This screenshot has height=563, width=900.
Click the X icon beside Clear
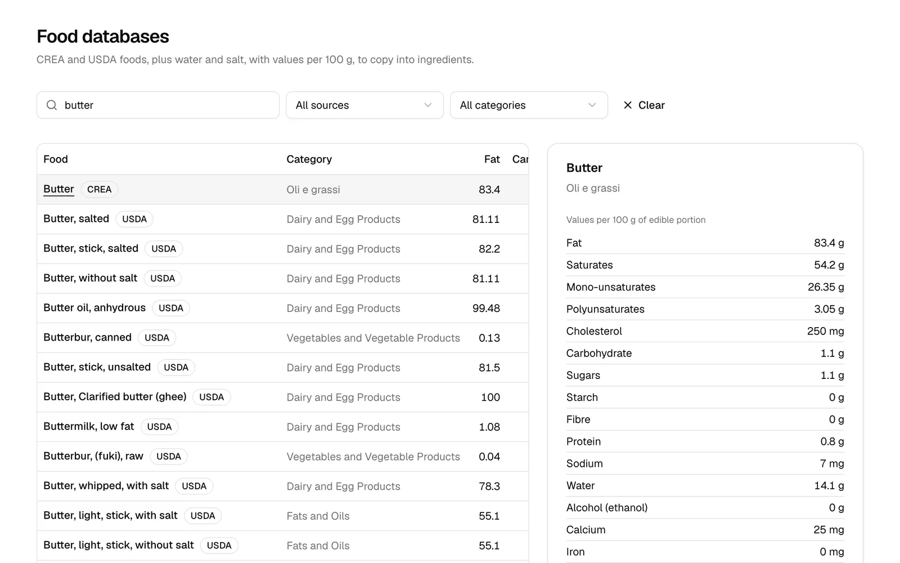628,105
